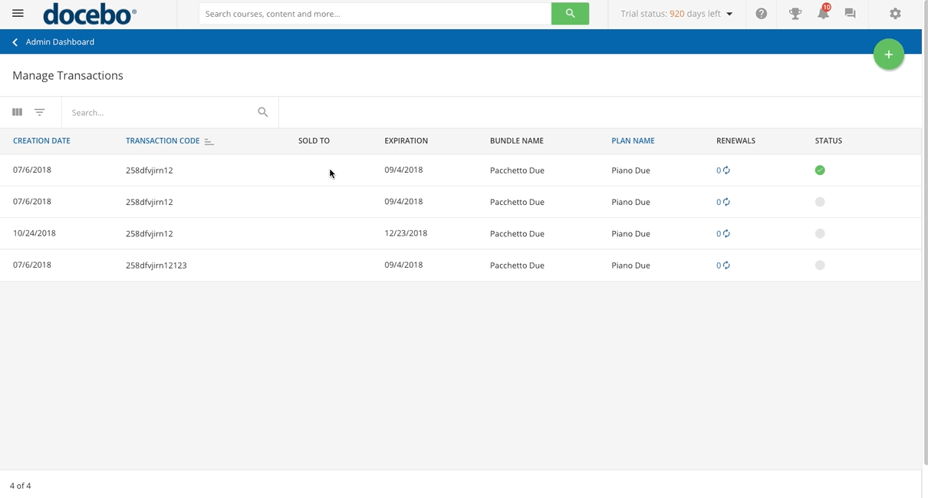
Task: Sort by Creation Date column
Action: (x=41, y=141)
